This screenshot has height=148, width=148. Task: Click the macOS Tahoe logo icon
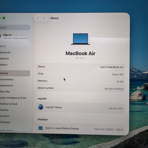tap(41, 107)
